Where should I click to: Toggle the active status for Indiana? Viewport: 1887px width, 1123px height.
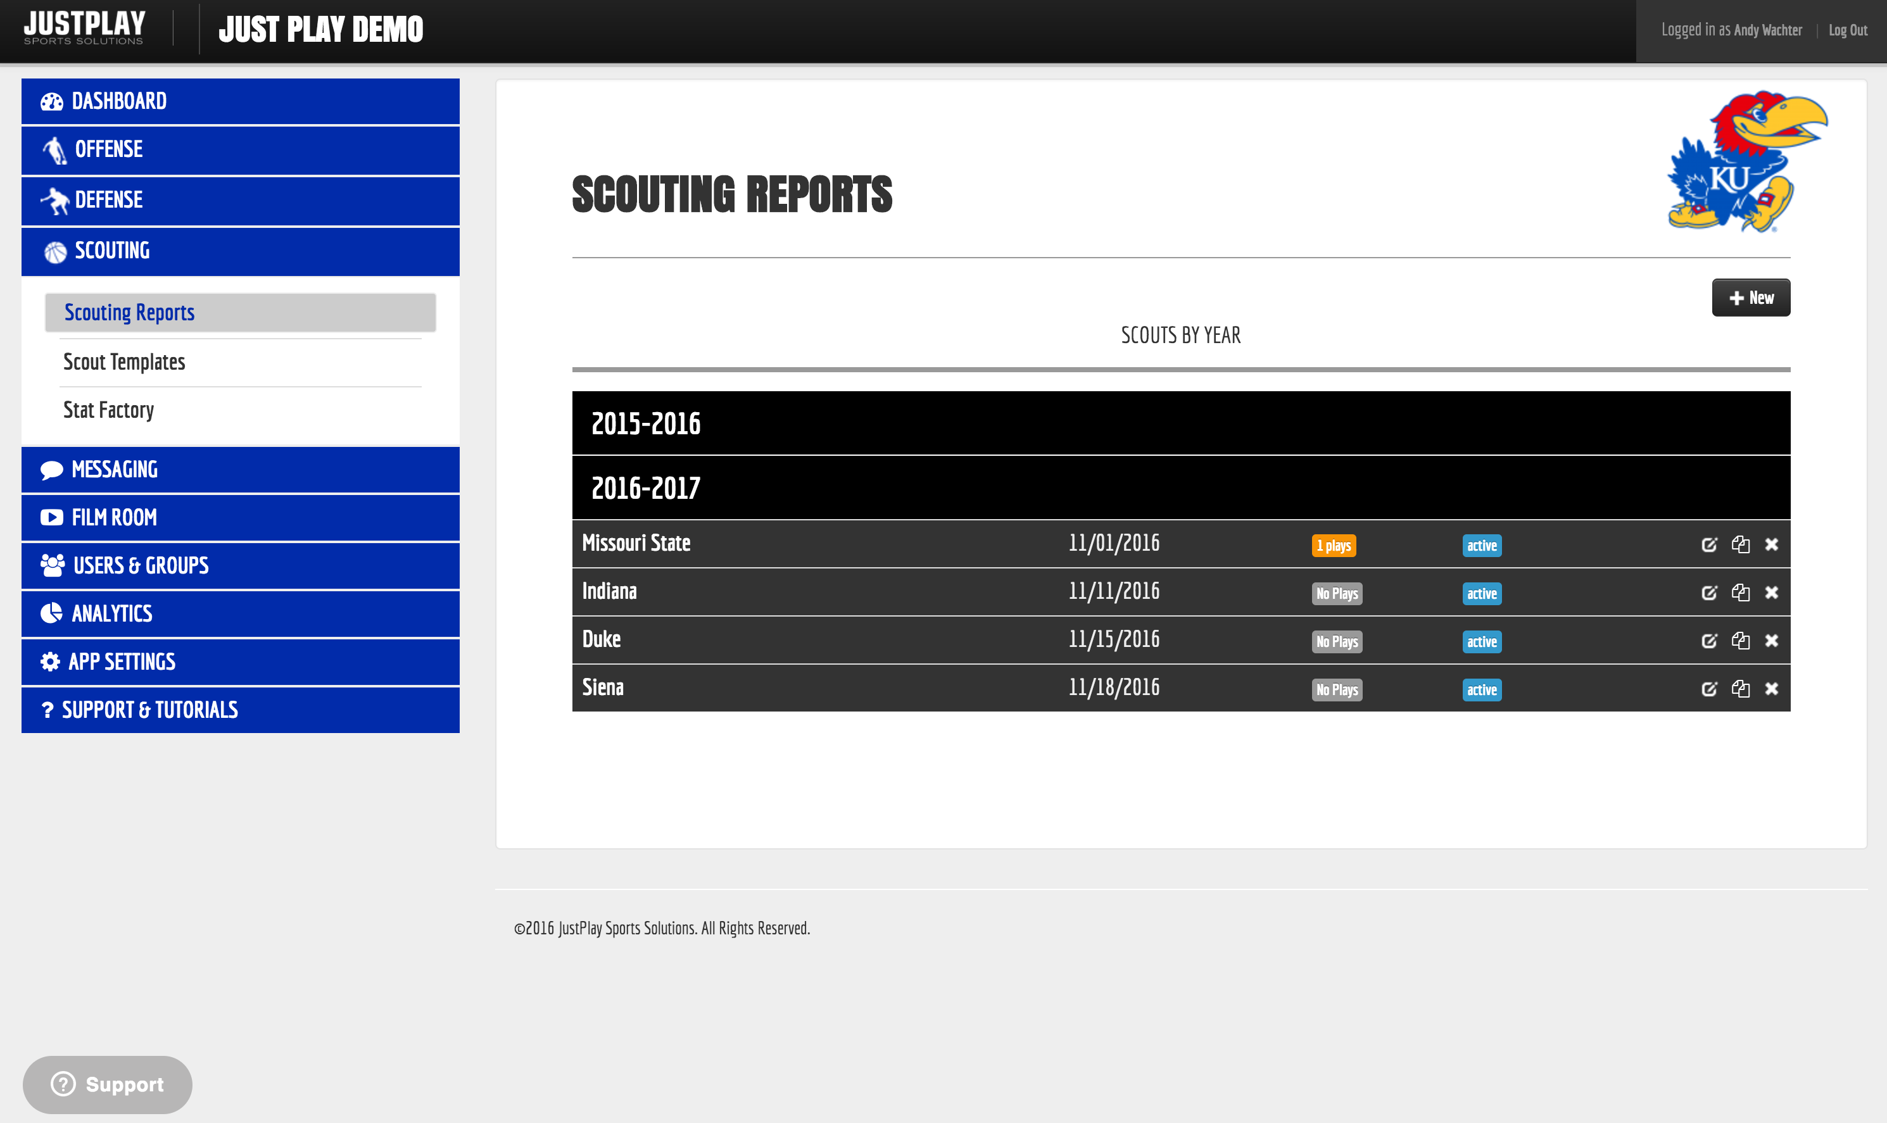1481,594
